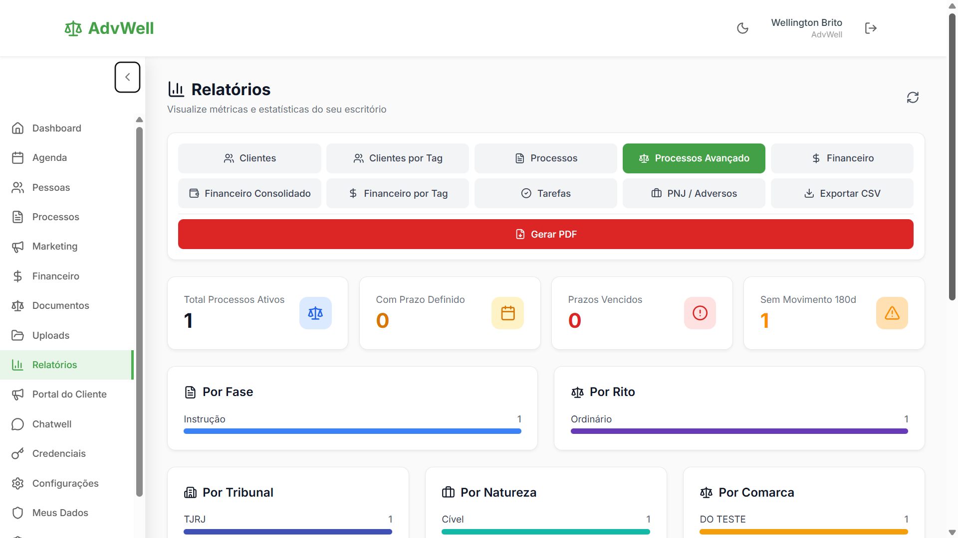
Task: Click the blue scales icon in Total Processos Ativos
Action: pyautogui.click(x=315, y=313)
